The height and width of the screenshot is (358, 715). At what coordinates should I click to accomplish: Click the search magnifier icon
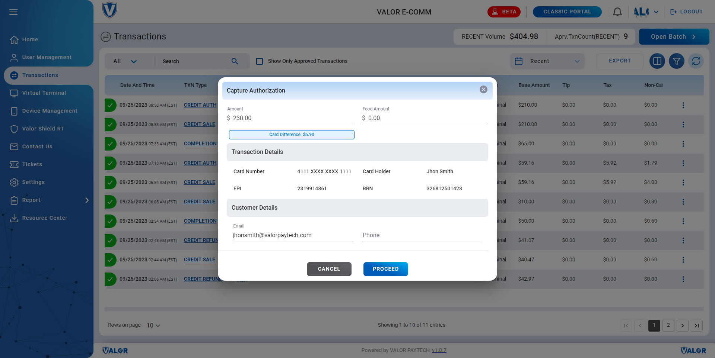click(x=235, y=61)
